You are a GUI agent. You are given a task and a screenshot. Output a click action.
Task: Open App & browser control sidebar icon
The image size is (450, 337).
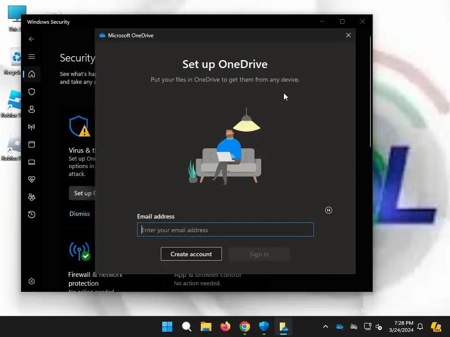(x=32, y=144)
